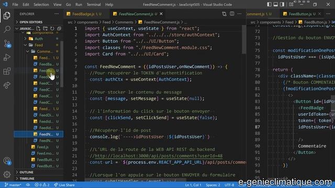Open Source Control view
Viewport: 335px width, 188px height.
[7, 43]
